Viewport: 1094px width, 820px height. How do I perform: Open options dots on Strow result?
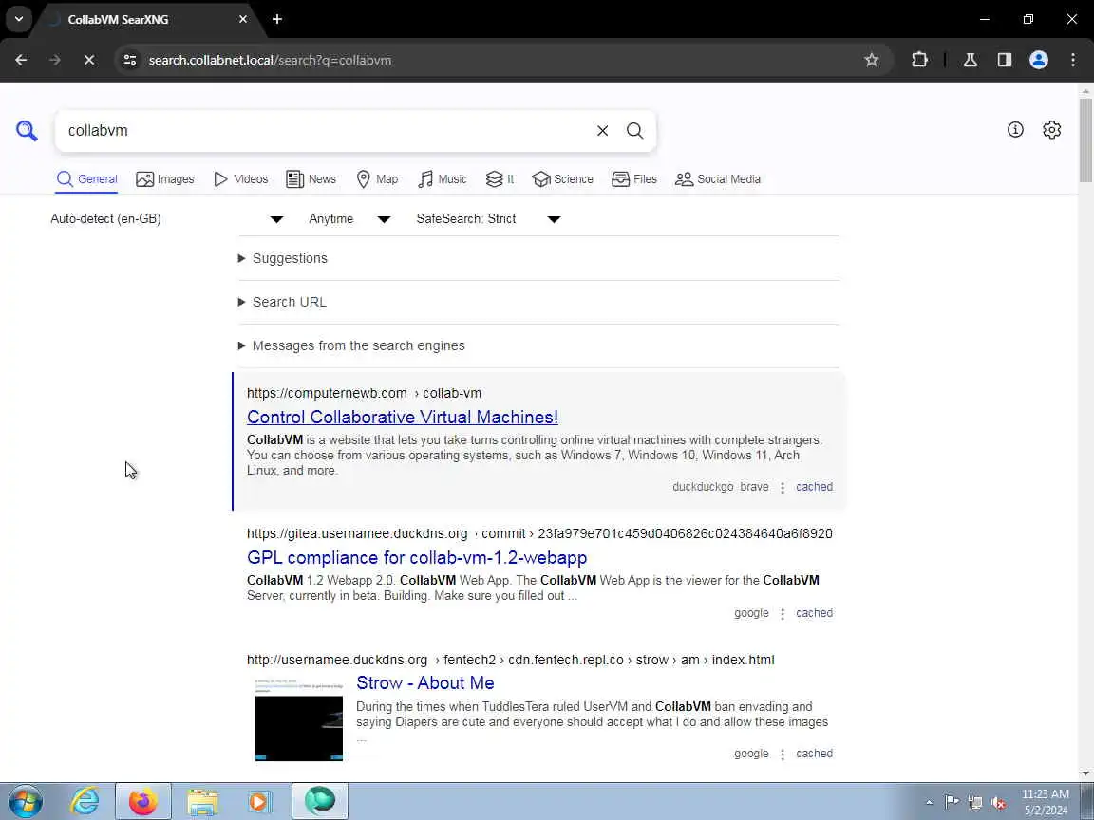click(x=783, y=754)
